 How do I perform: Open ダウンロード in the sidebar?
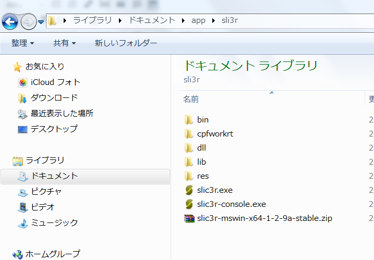pos(54,98)
